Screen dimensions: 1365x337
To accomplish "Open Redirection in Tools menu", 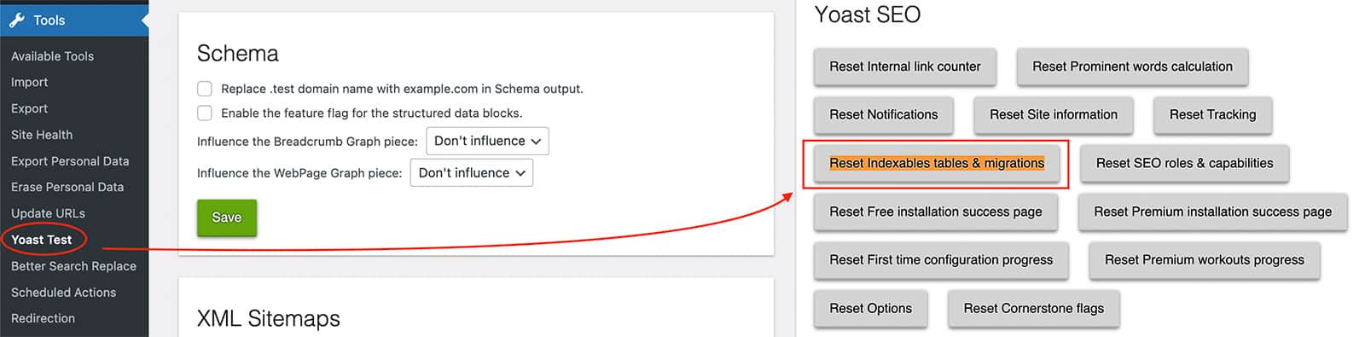I will tap(43, 318).
